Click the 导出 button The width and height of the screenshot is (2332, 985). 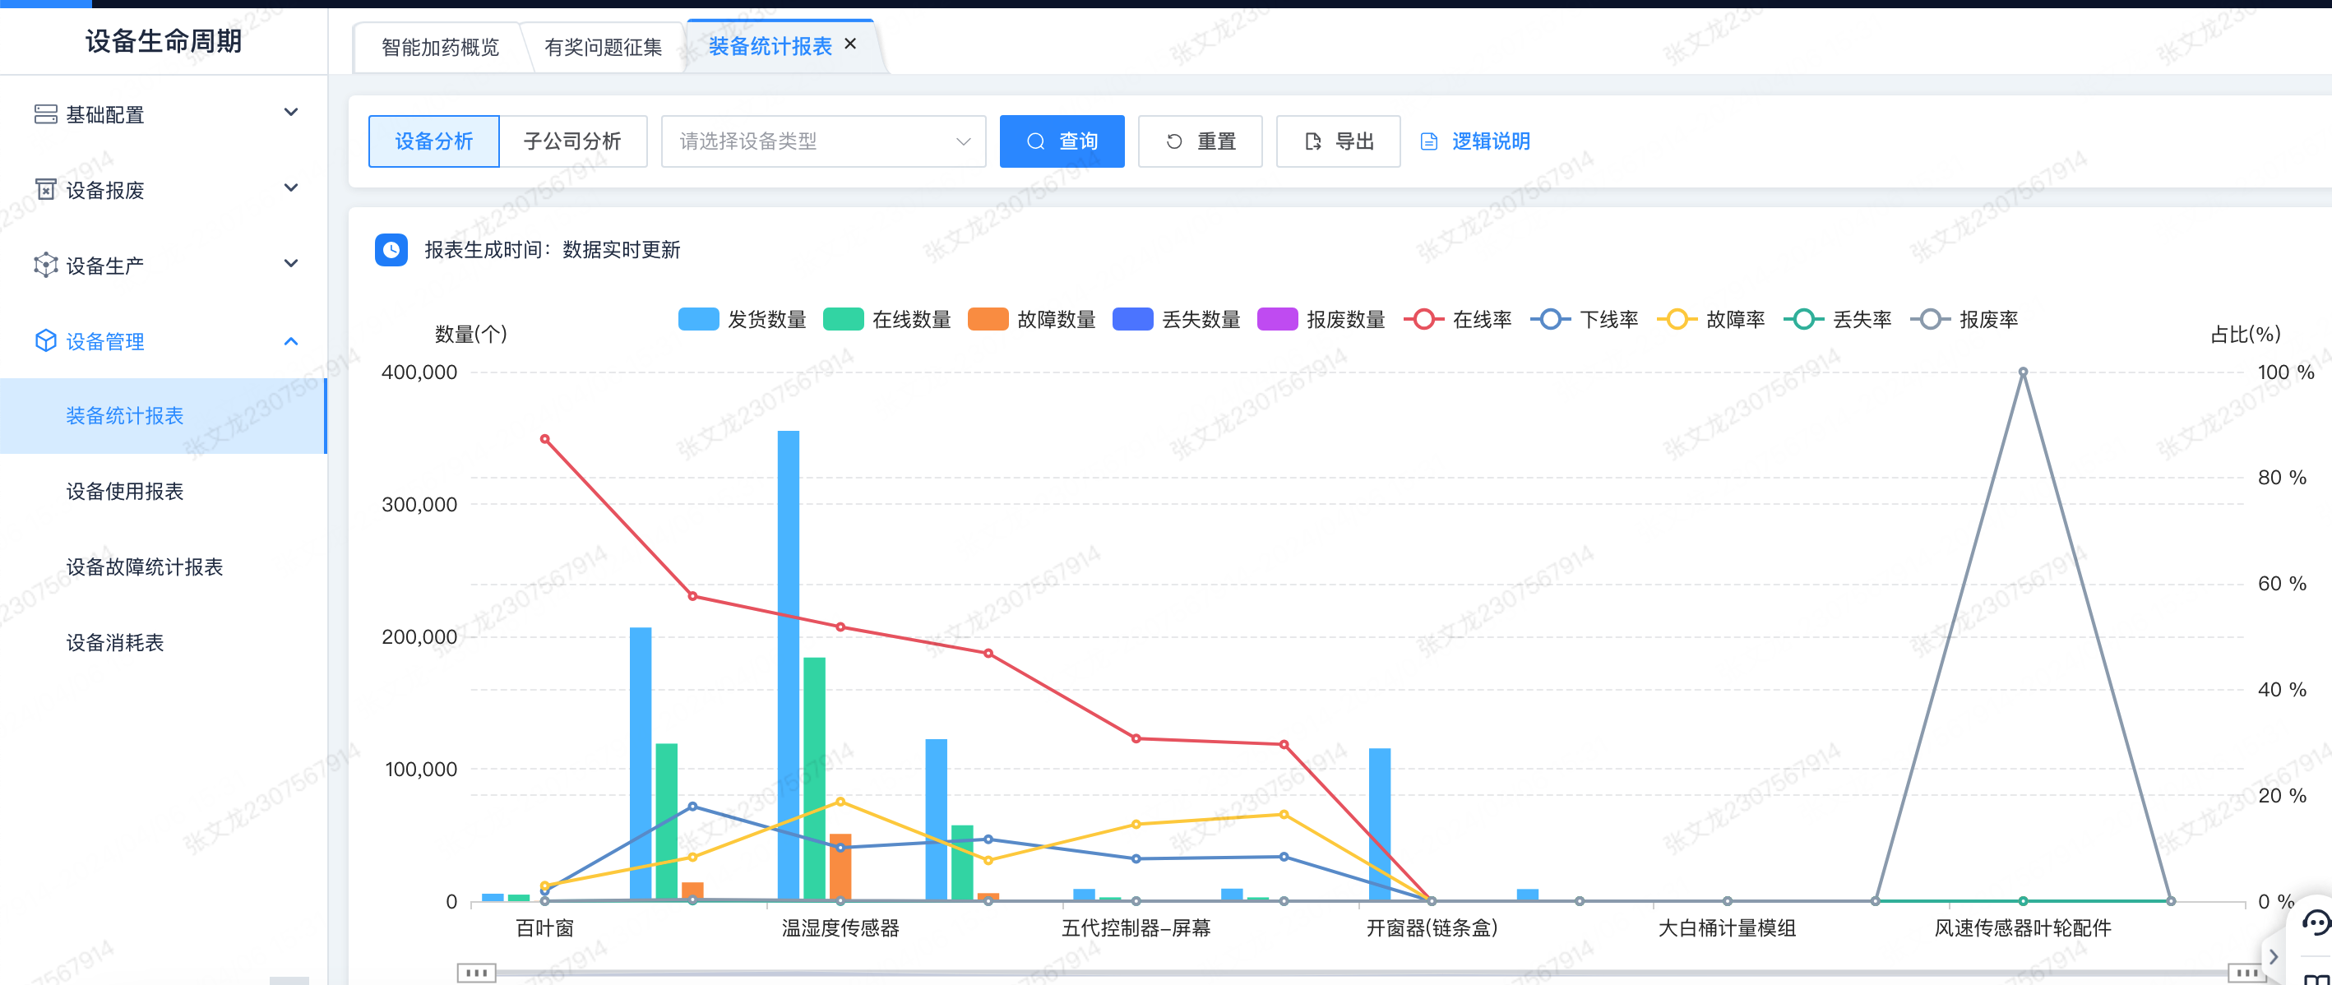pos(1338,141)
